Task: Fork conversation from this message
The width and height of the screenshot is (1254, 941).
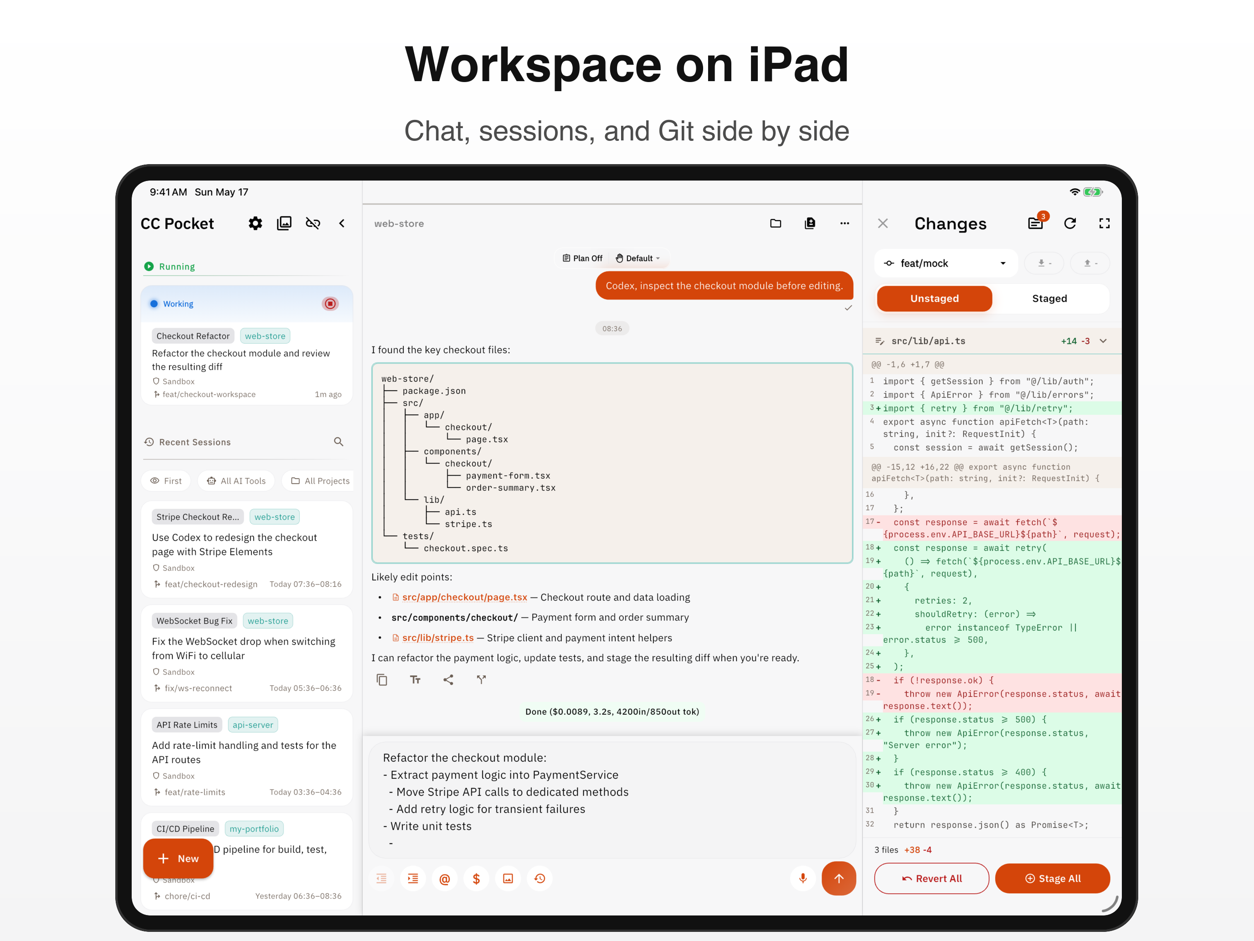Action: coord(481,679)
